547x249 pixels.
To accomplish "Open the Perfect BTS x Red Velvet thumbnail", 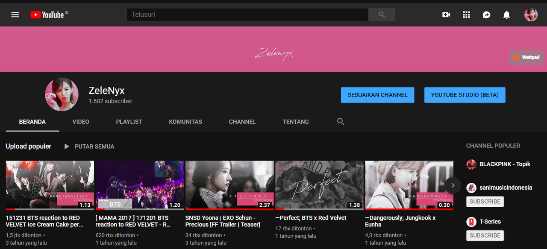I will click(x=320, y=185).
